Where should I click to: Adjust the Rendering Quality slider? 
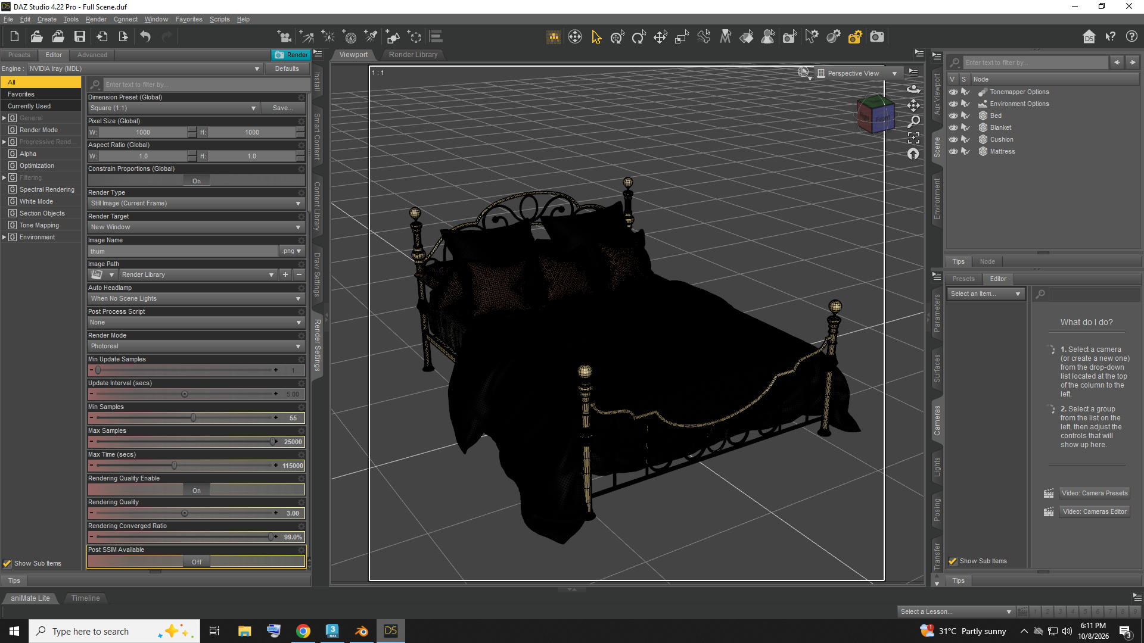click(x=185, y=513)
